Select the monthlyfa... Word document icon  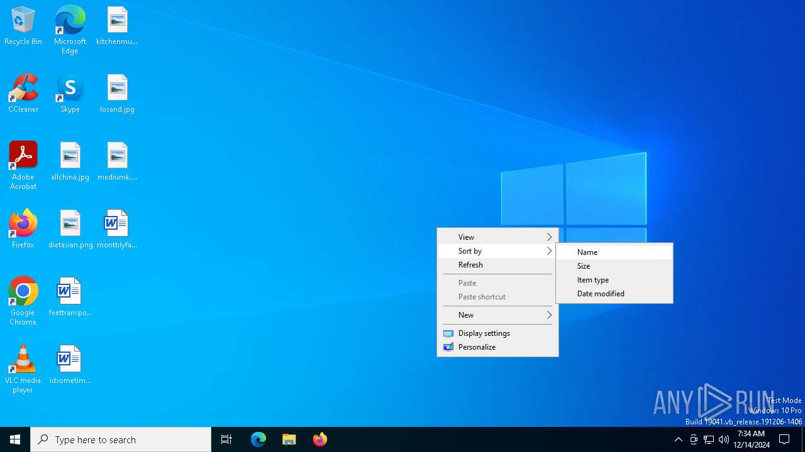tap(117, 230)
